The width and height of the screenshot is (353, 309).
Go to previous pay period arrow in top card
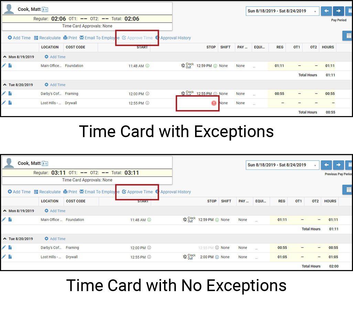(326, 11)
